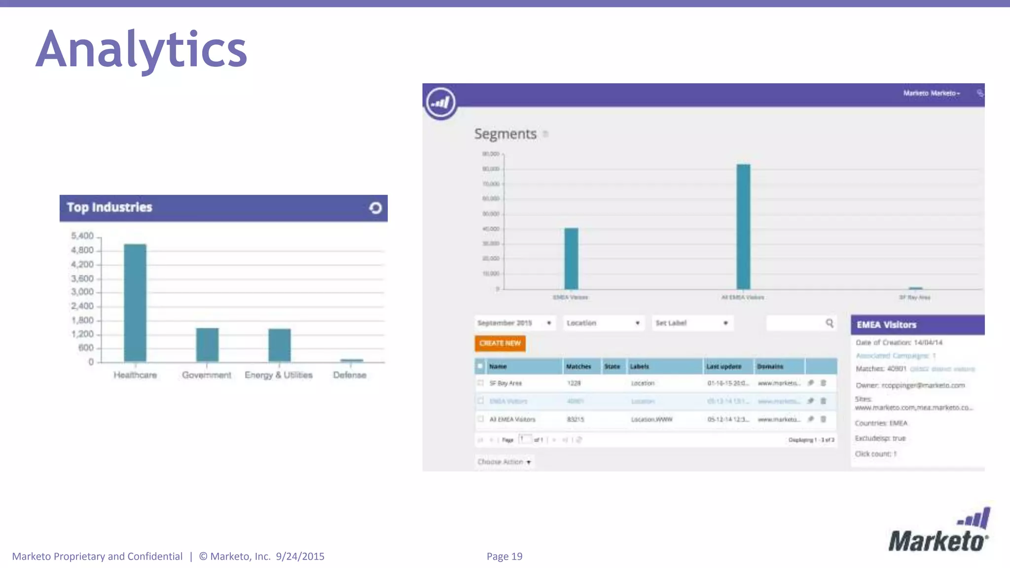
Task: Check the All EMEA Visitors row checkbox
Action: tap(480, 419)
